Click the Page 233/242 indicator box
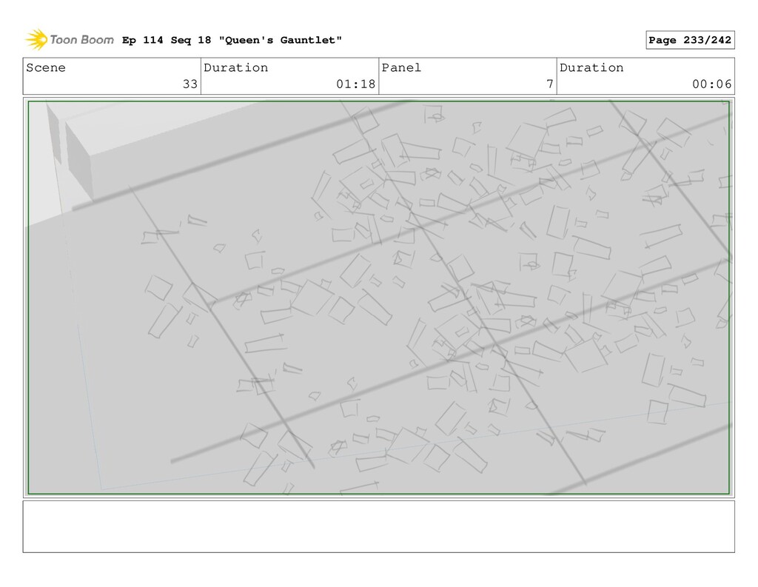 point(690,40)
